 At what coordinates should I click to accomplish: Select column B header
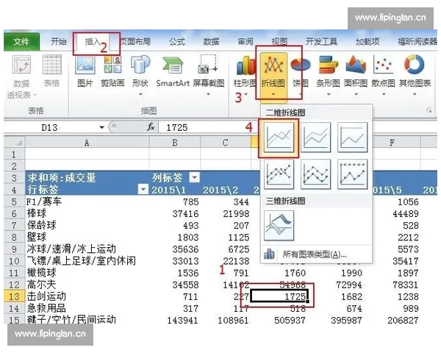175,143
